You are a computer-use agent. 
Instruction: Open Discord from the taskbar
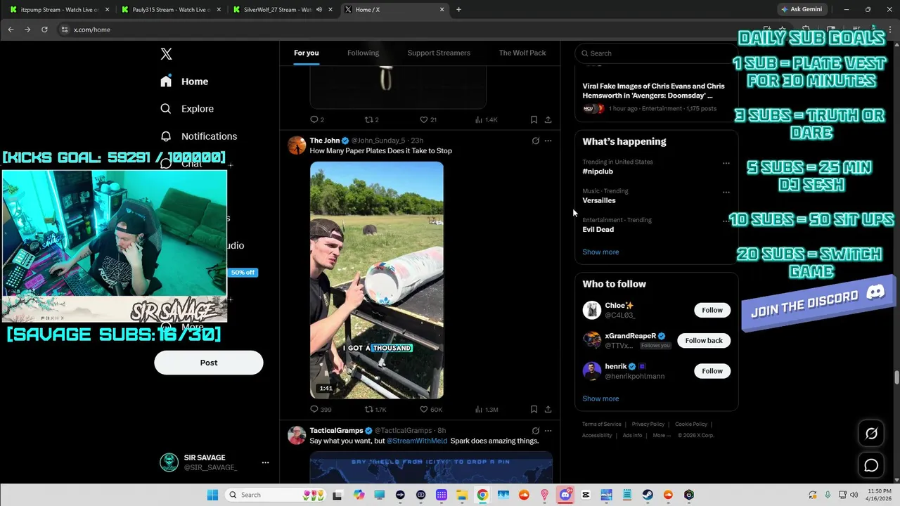pyautogui.click(x=565, y=495)
